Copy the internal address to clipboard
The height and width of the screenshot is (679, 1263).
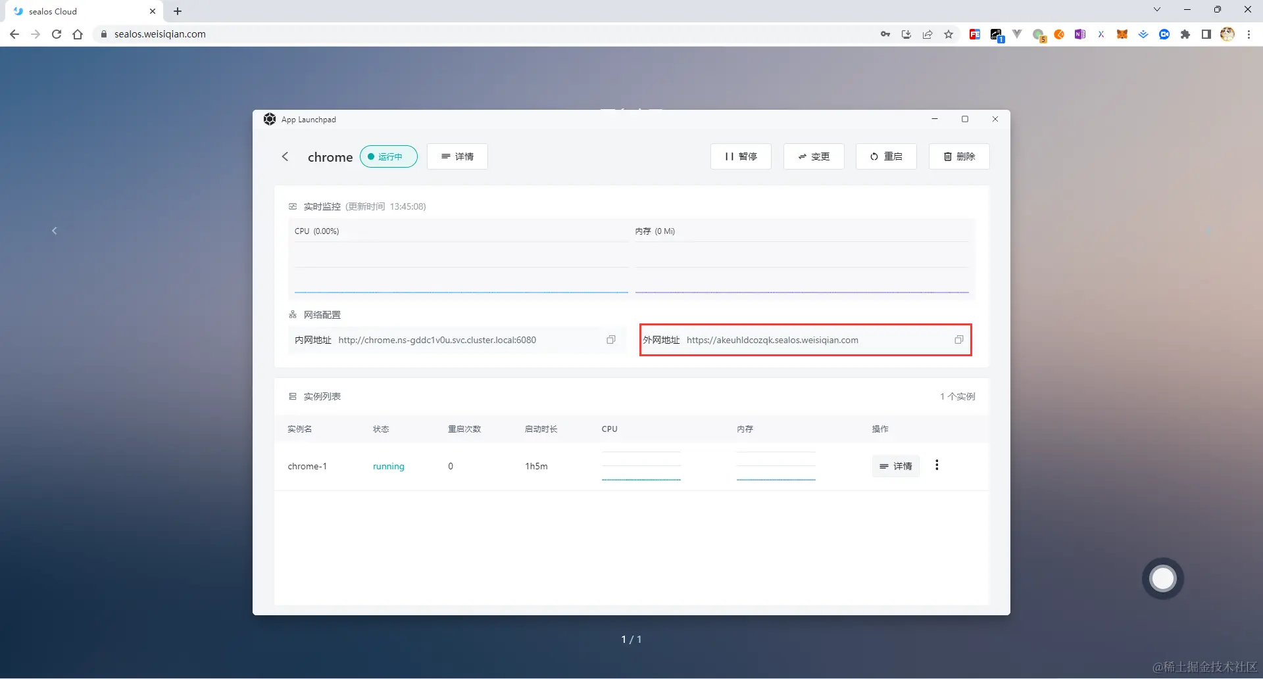pos(611,340)
